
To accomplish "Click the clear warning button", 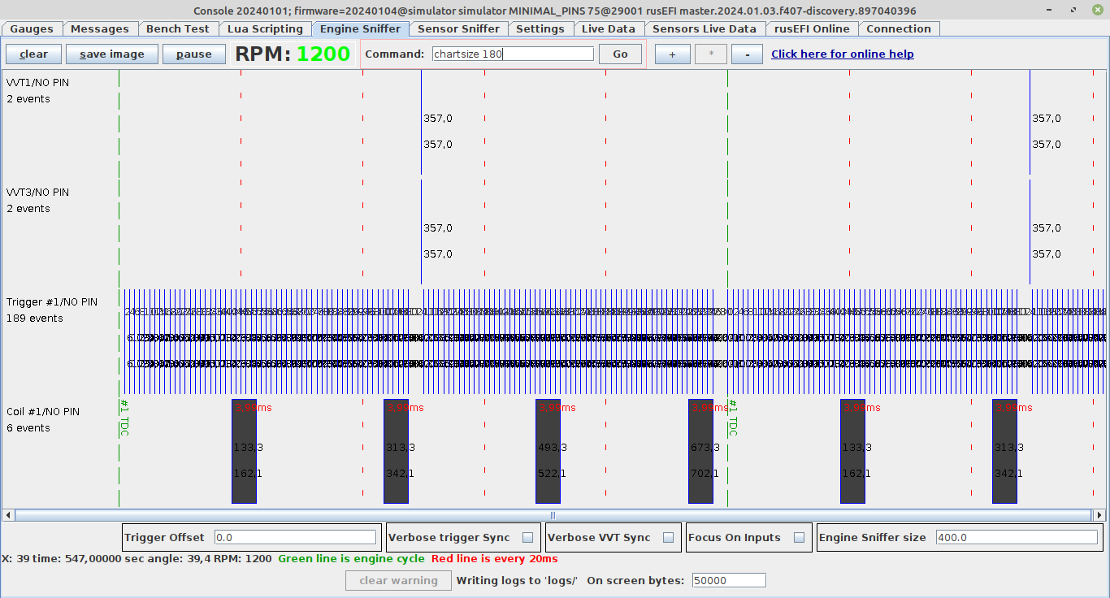I will (x=398, y=580).
